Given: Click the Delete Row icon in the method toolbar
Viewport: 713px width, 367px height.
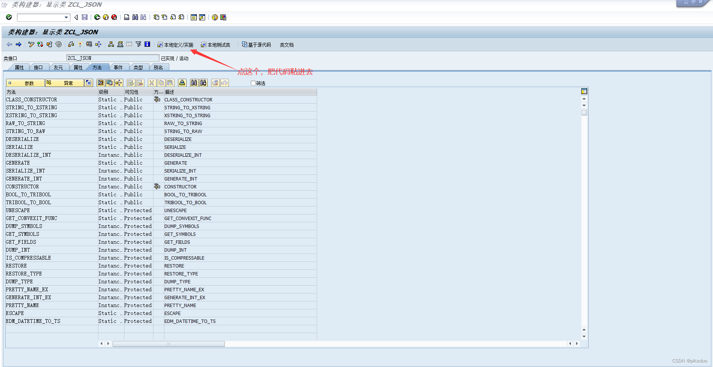Looking at the screenshot, I should (140, 83).
